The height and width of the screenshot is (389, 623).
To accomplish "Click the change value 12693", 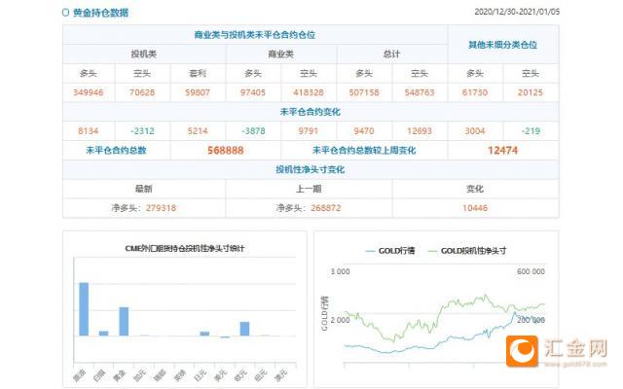I will pos(420,131).
